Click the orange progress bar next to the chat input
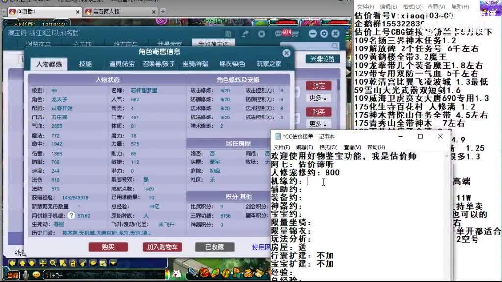Viewport: 502px width, 282px height. pyautogui.click(x=167, y=275)
